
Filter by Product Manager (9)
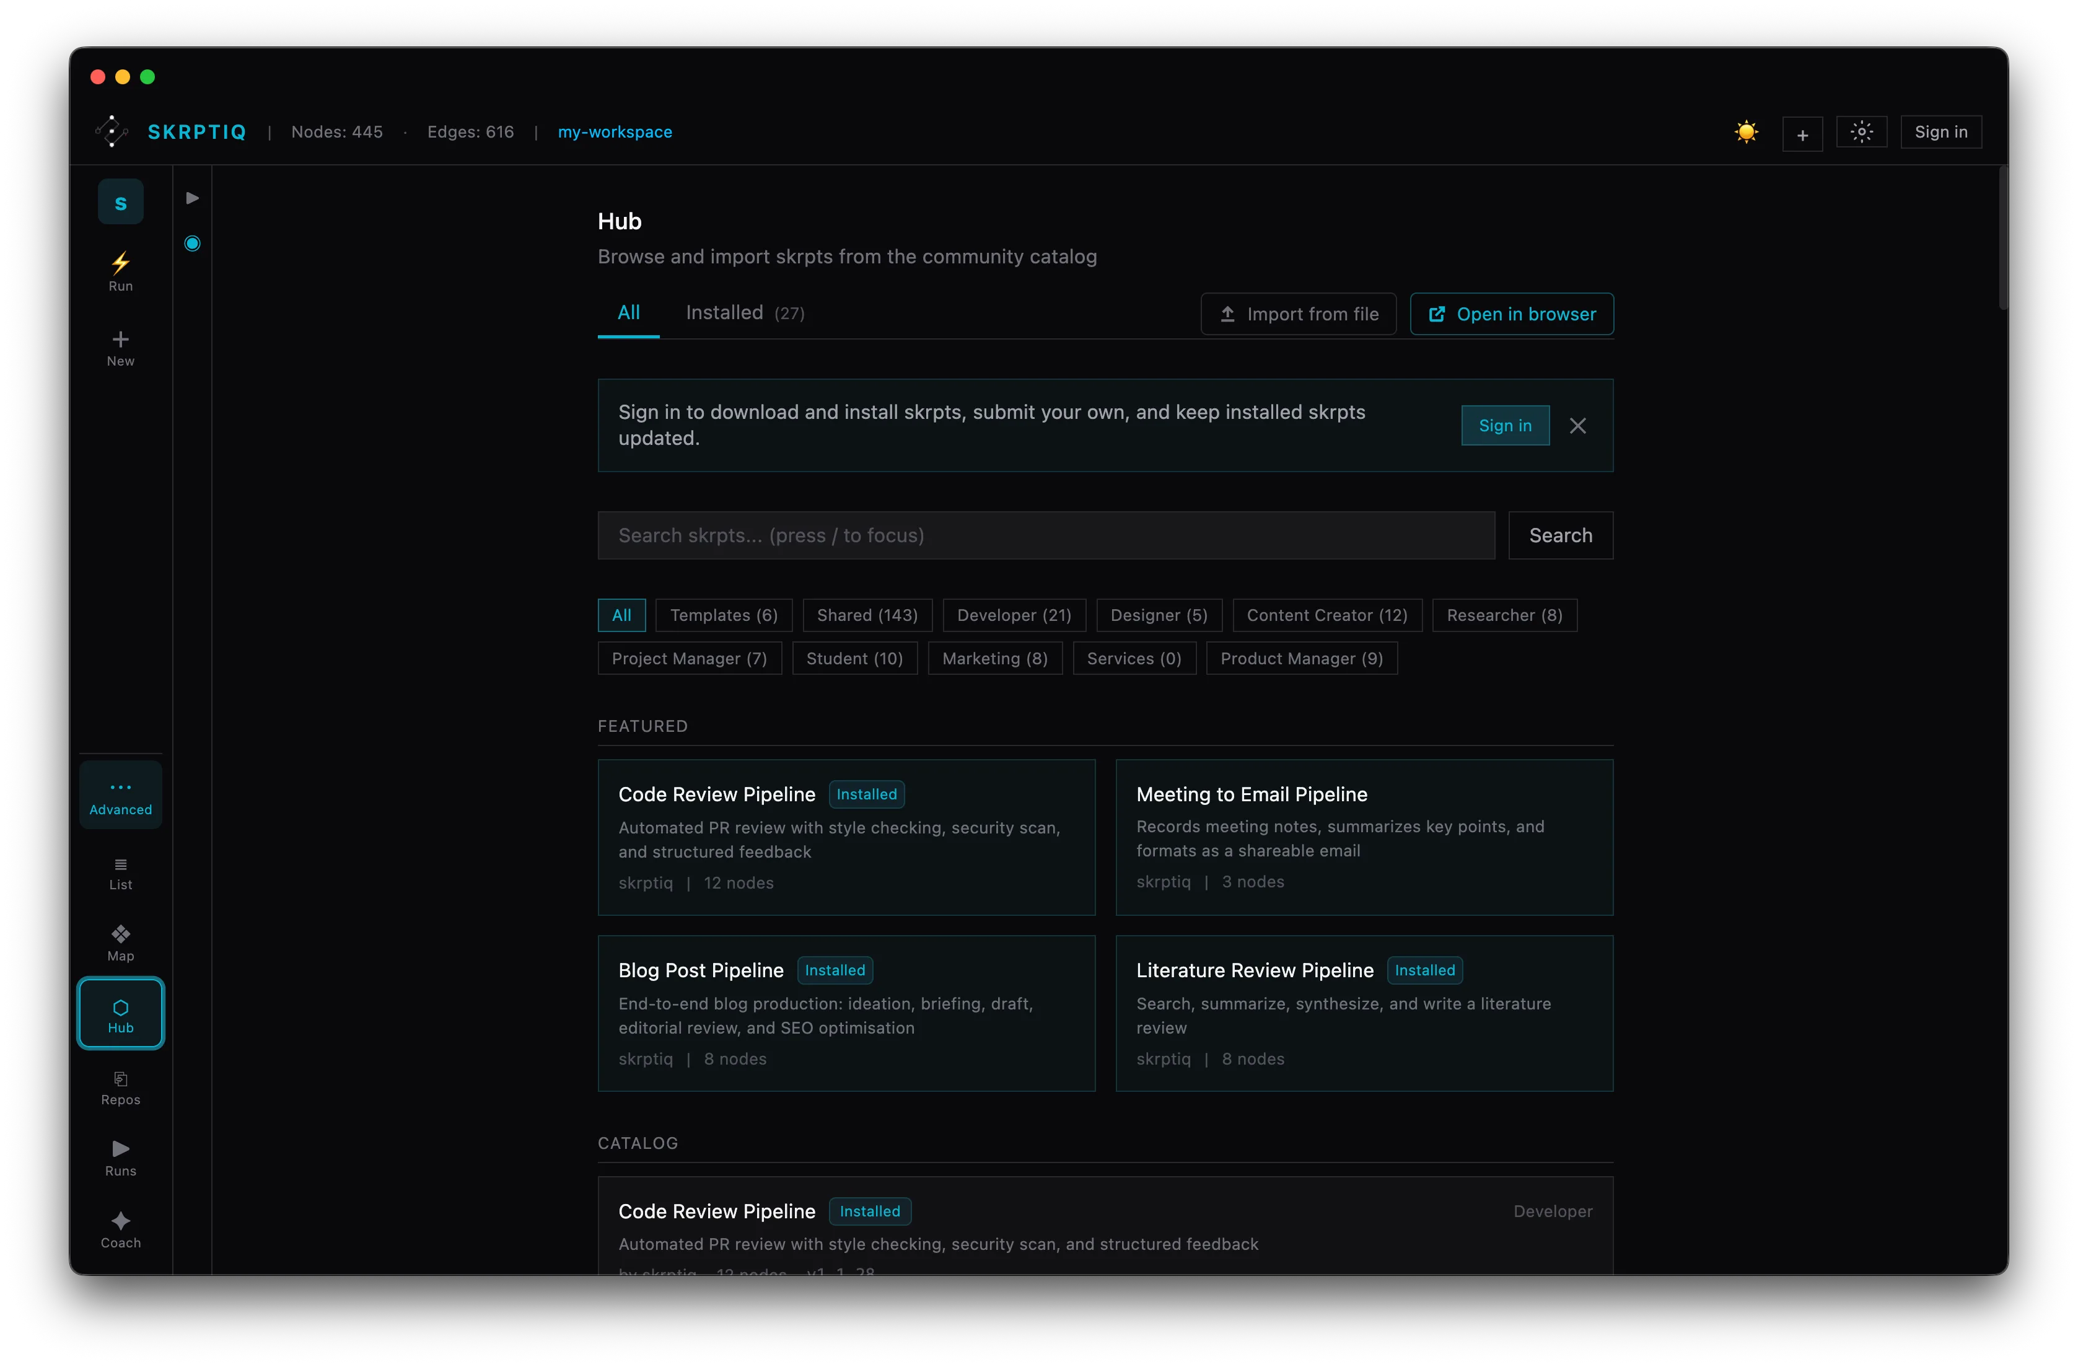tap(1301, 659)
